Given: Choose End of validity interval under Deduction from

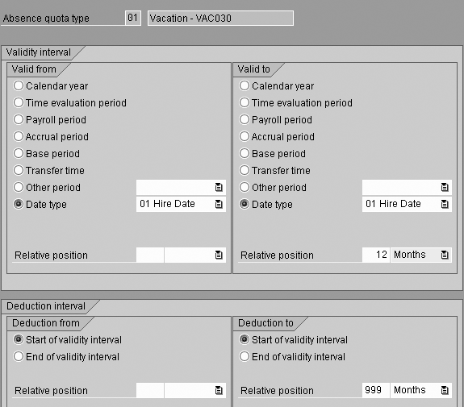Looking at the screenshot, I should tap(19, 356).
